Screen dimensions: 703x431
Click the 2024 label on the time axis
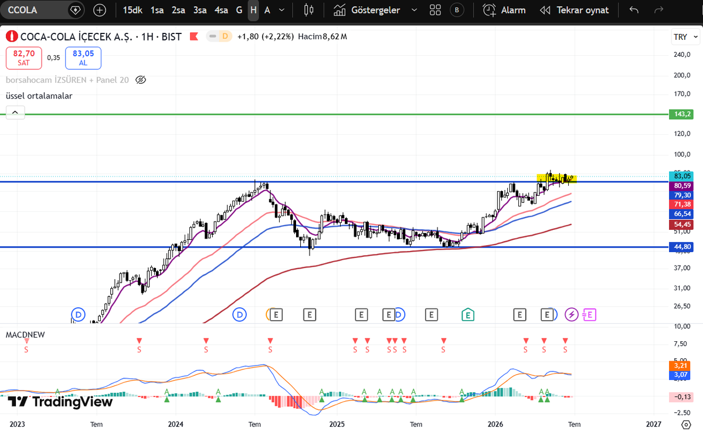[176, 425]
